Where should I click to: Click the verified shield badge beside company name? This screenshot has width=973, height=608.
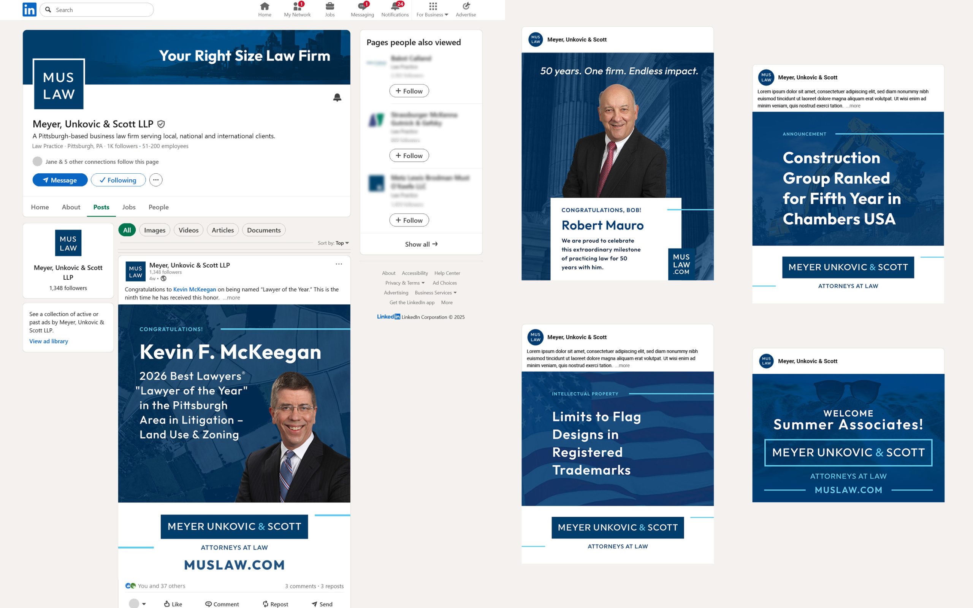tap(161, 124)
